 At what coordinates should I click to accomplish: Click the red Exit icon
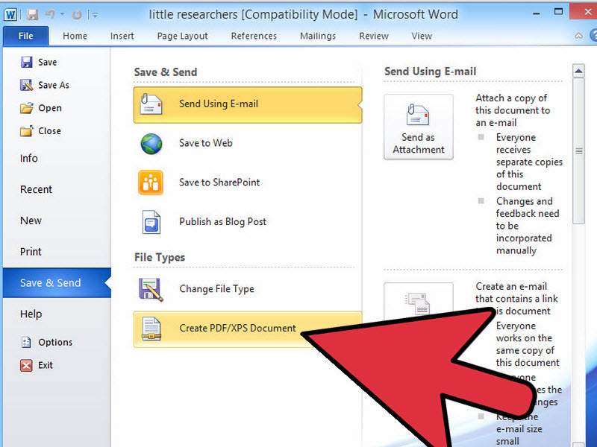[26, 365]
